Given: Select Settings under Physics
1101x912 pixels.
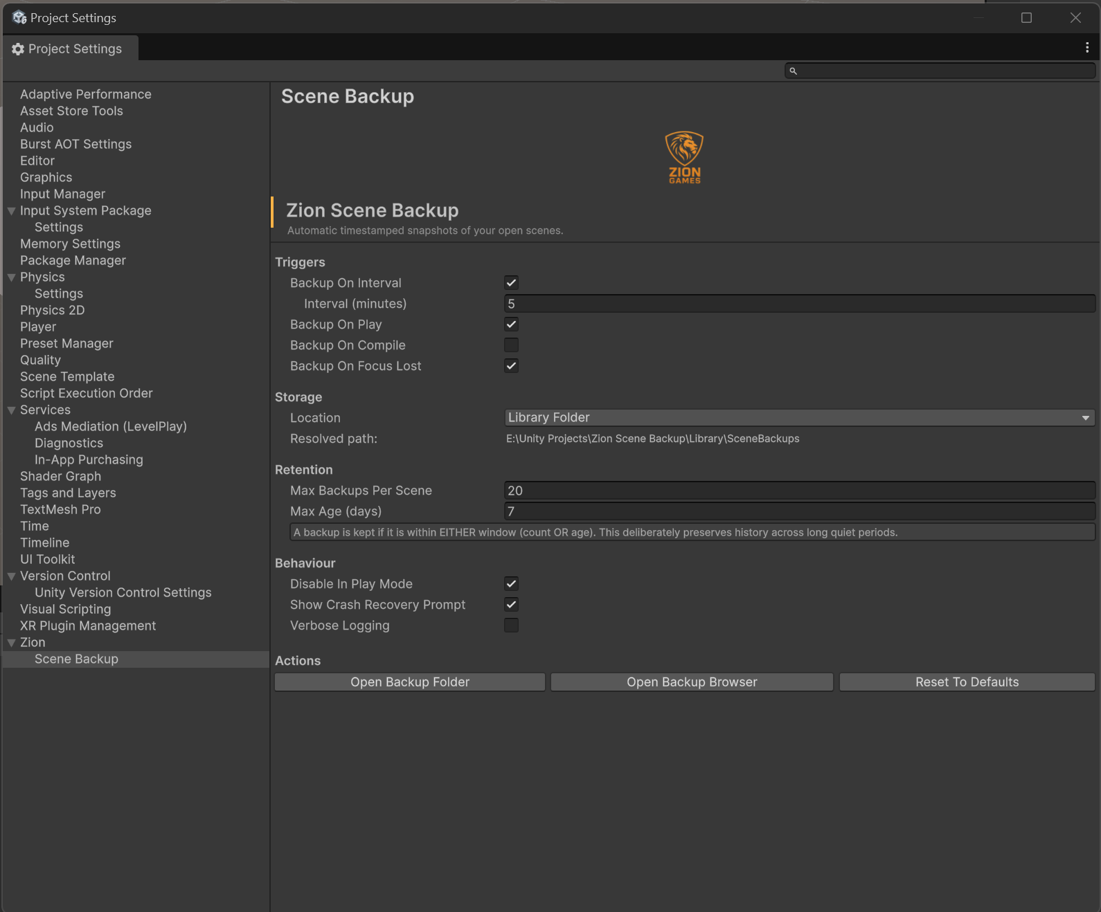Looking at the screenshot, I should coord(59,293).
